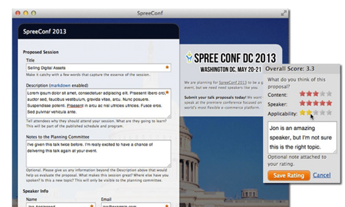345x207 pixels.
Task: Cancel the rating popup
Action: pos(322,175)
